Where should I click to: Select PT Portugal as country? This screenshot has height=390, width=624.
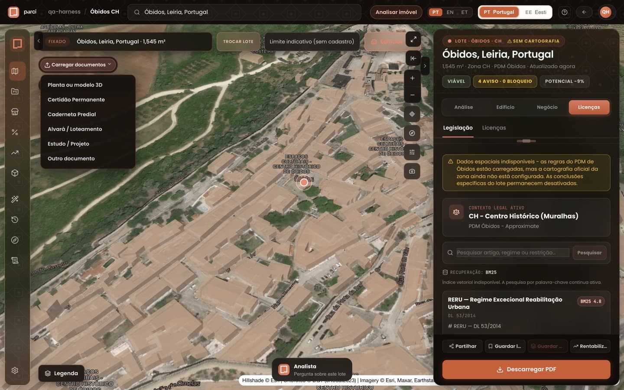[499, 12]
